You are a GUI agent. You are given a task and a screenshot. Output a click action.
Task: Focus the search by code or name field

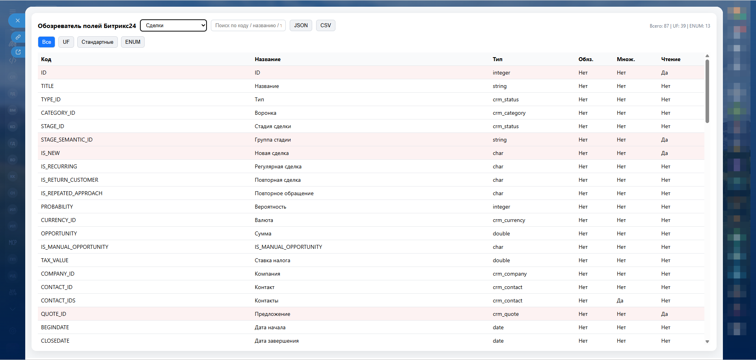click(248, 25)
